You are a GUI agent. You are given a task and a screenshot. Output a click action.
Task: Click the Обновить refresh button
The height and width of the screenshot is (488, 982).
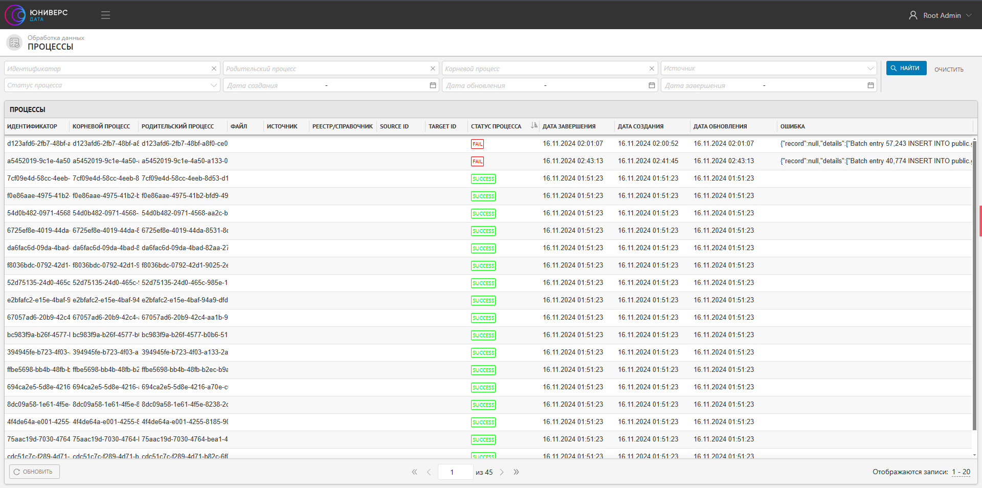pyautogui.click(x=34, y=472)
